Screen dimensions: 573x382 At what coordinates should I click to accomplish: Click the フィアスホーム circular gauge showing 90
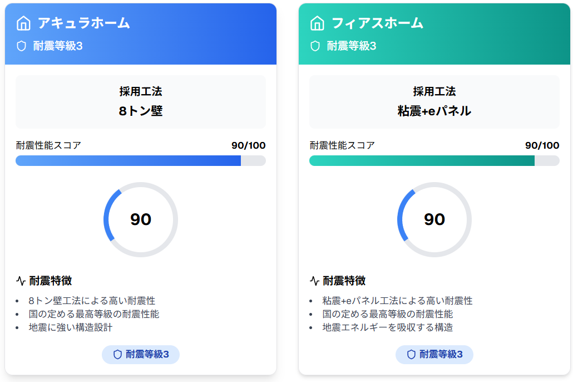pos(434,219)
